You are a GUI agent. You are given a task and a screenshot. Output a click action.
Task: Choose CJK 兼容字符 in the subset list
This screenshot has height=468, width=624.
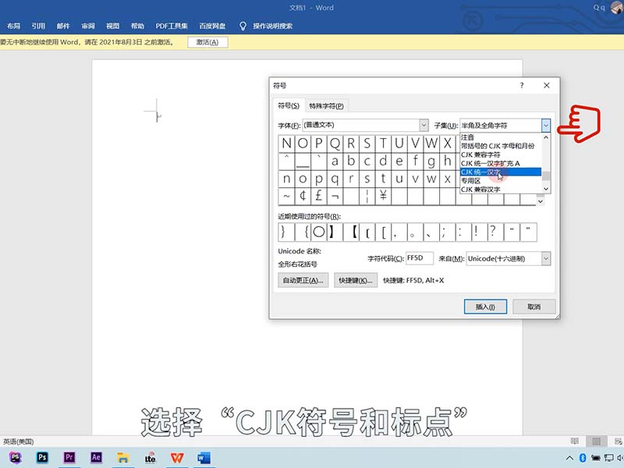(x=501, y=154)
